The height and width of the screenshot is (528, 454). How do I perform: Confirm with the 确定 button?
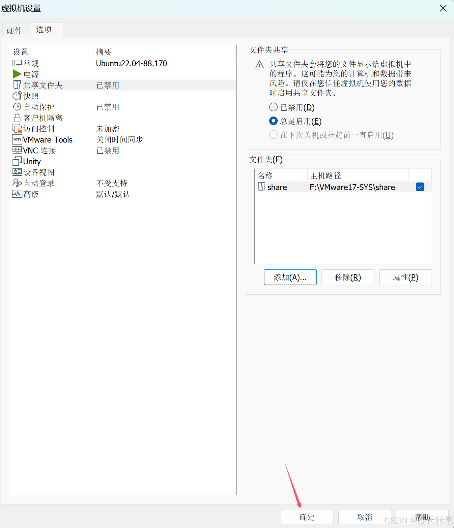(x=307, y=517)
